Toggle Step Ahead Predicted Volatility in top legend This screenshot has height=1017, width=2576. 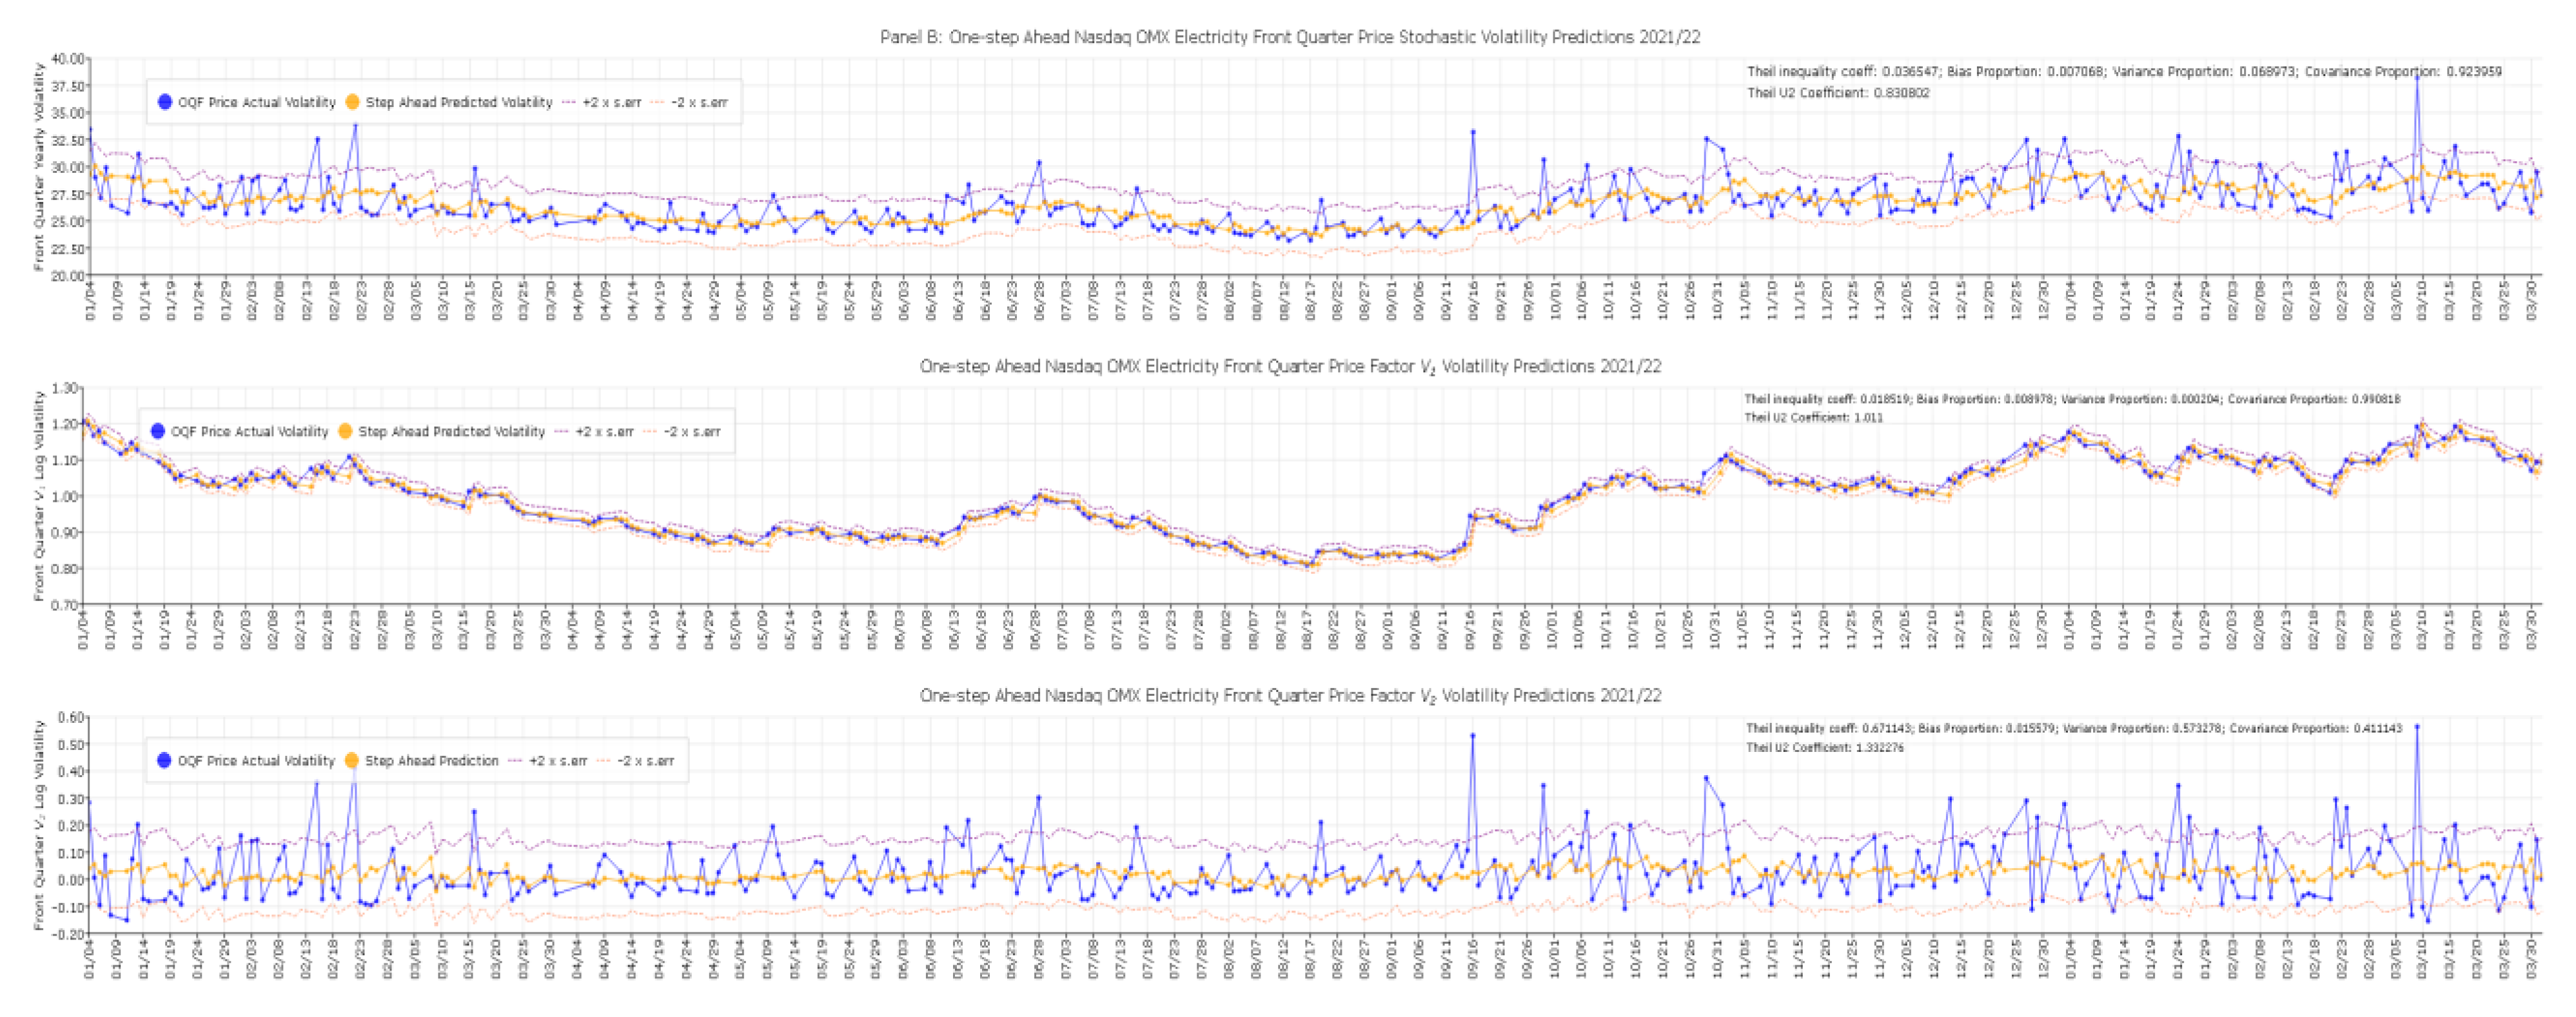click(458, 102)
